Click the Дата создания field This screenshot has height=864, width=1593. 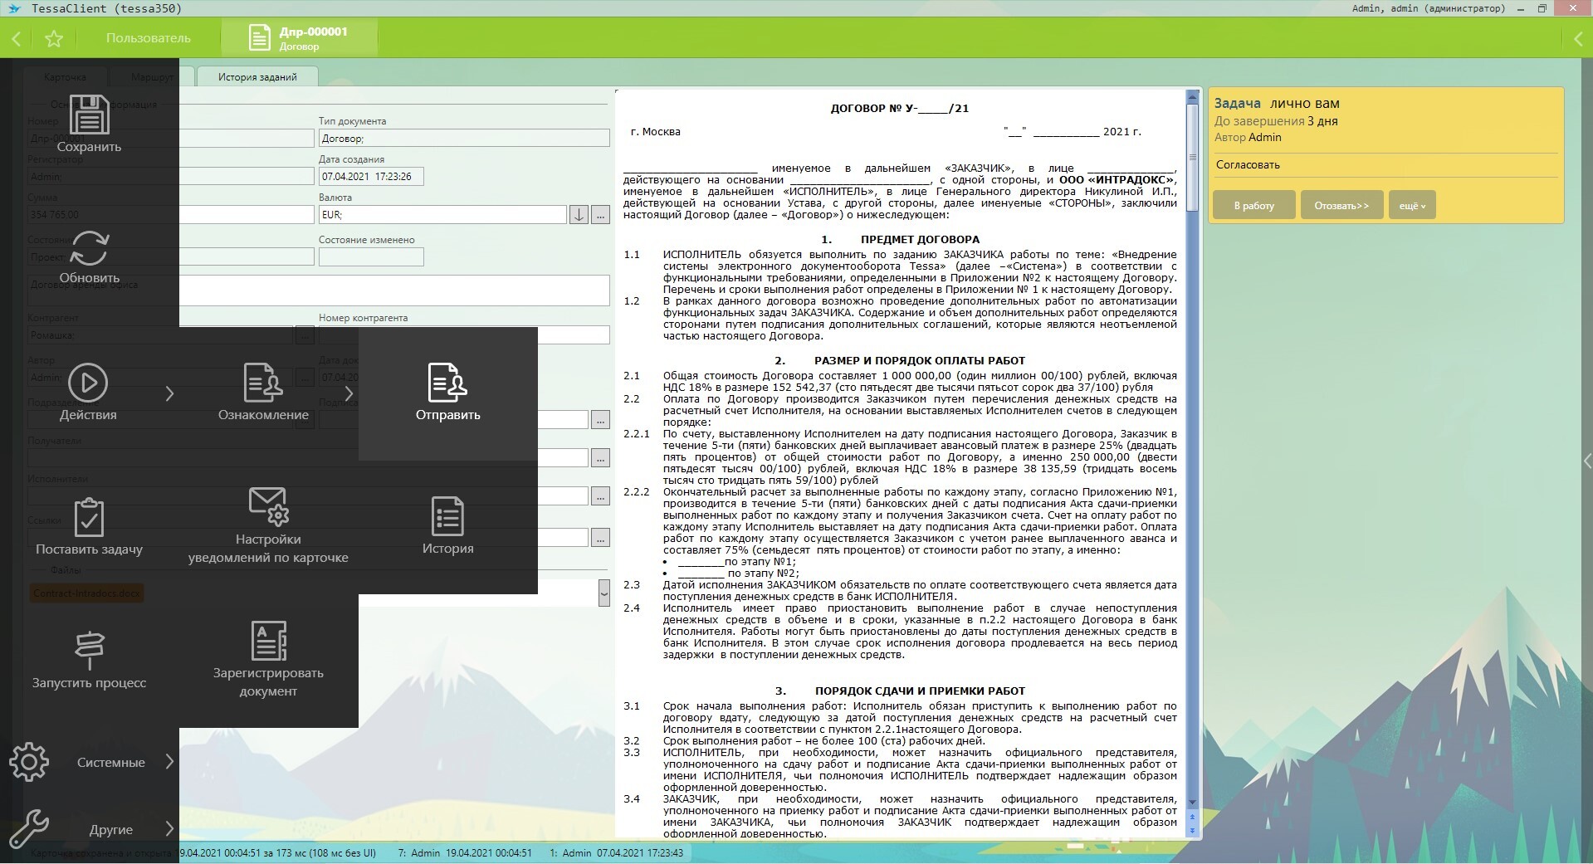(x=371, y=176)
